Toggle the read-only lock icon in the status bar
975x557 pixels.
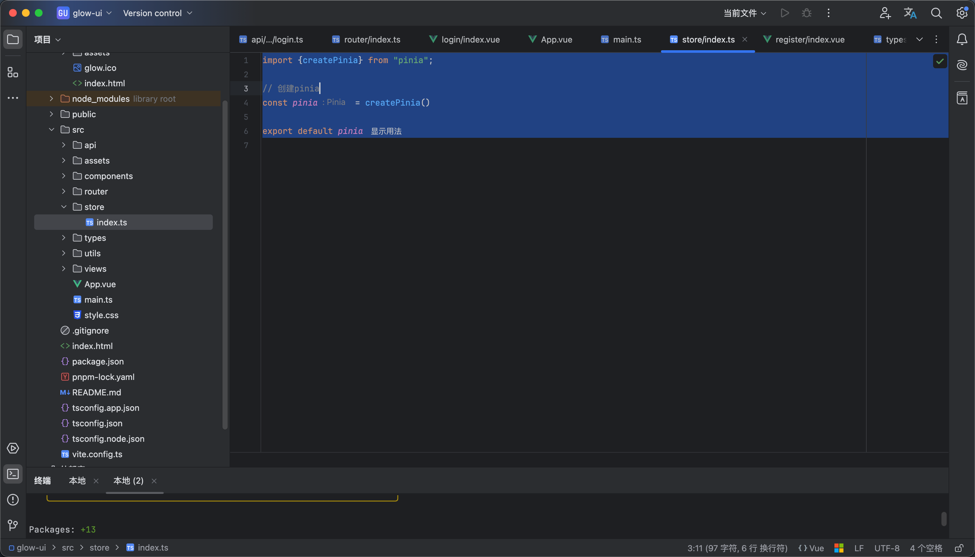(x=959, y=548)
